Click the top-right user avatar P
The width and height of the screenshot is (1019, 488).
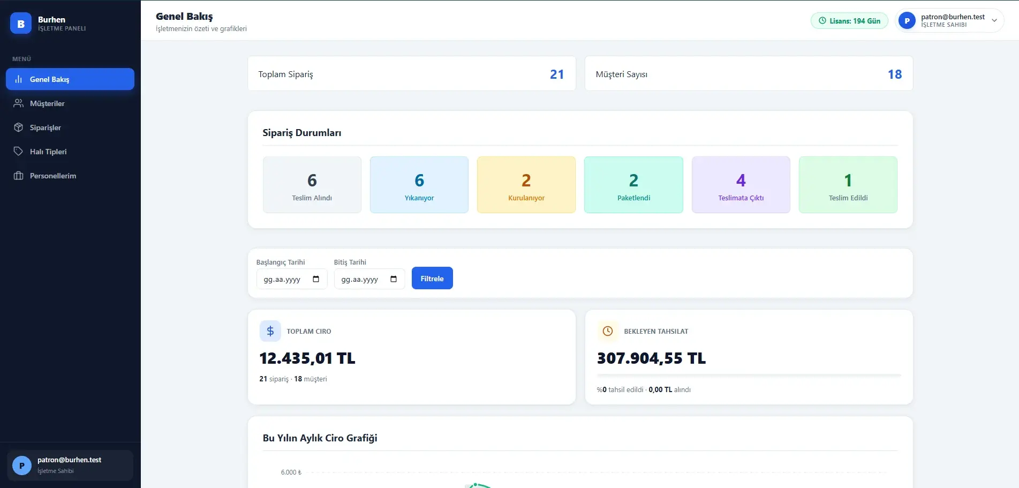(x=907, y=21)
